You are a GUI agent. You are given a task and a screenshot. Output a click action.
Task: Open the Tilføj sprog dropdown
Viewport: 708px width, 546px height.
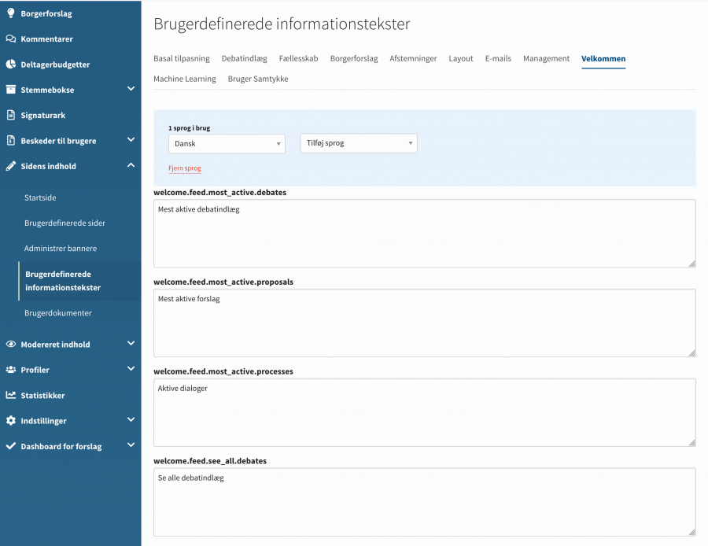pos(359,143)
